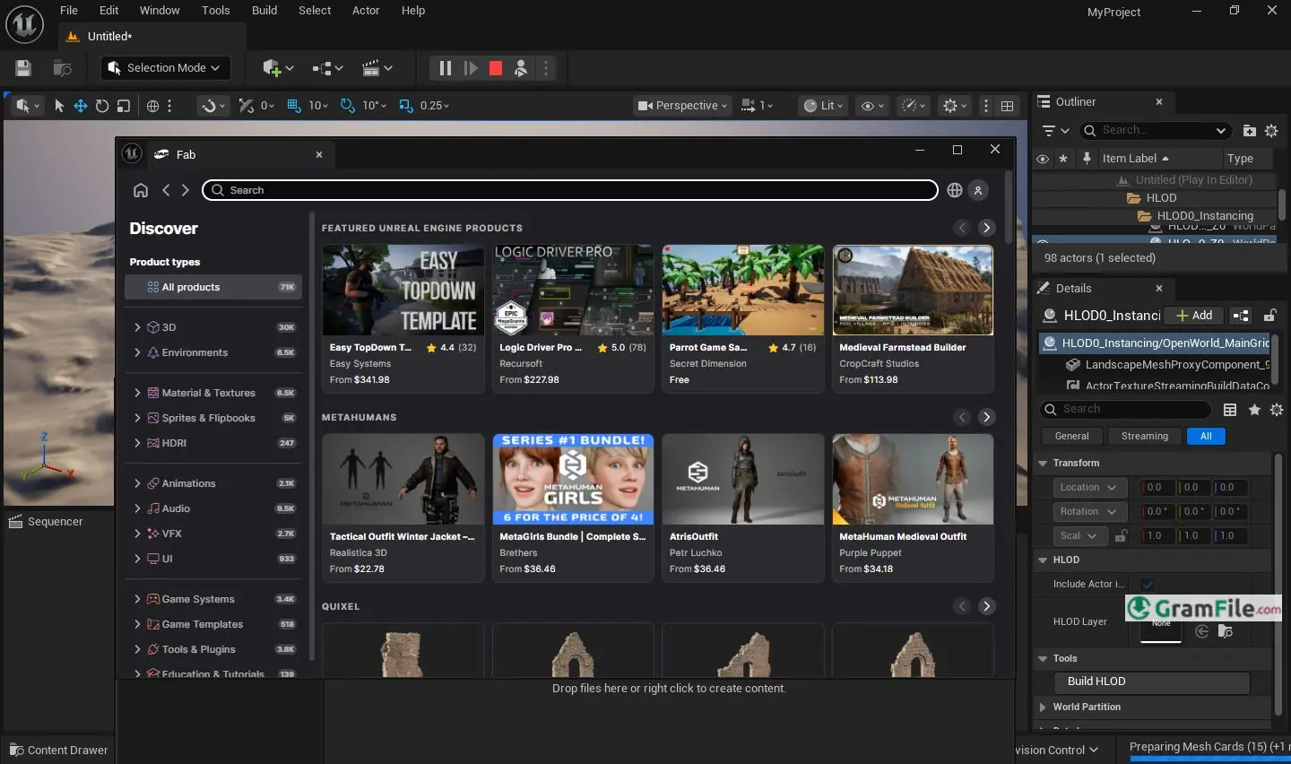Screen dimensions: 1291x764
Task: Click the Eject from player icon
Action: 521,68
